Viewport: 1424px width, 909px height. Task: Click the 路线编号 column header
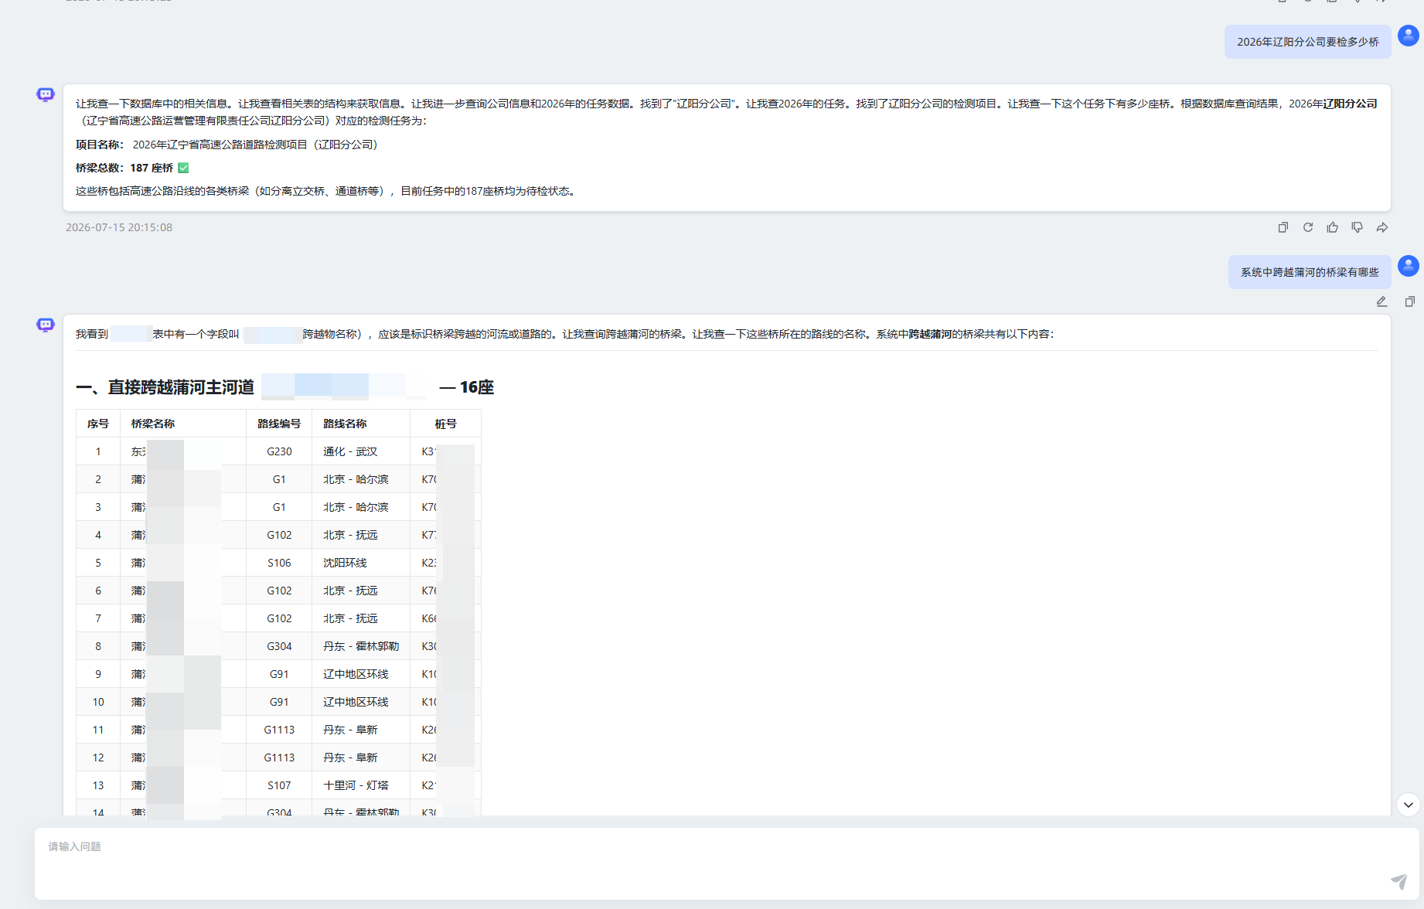pyautogui.click(x=279, y=424)
